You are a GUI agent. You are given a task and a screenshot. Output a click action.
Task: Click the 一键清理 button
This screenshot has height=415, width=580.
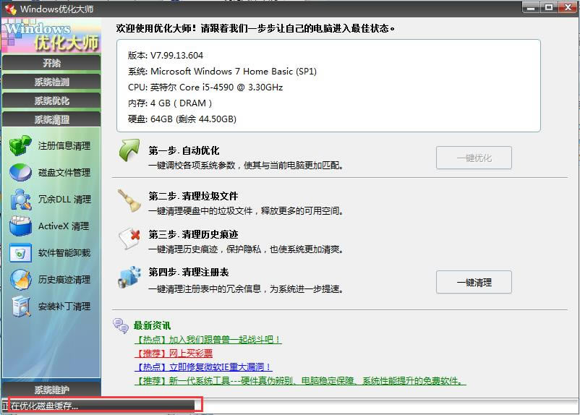point(474,282)
